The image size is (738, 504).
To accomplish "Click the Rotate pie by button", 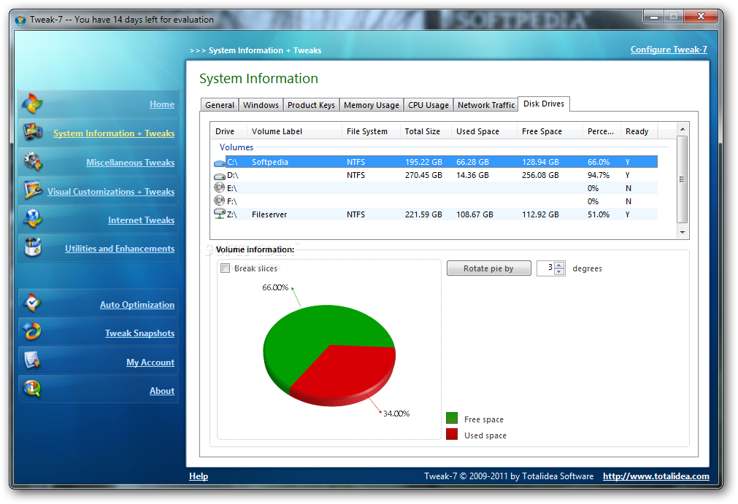I will pos(488,268).
